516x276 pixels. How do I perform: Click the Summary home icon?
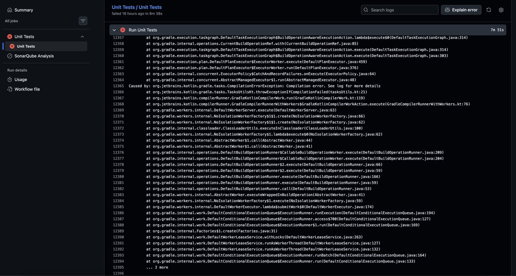(x=9, y=10)
